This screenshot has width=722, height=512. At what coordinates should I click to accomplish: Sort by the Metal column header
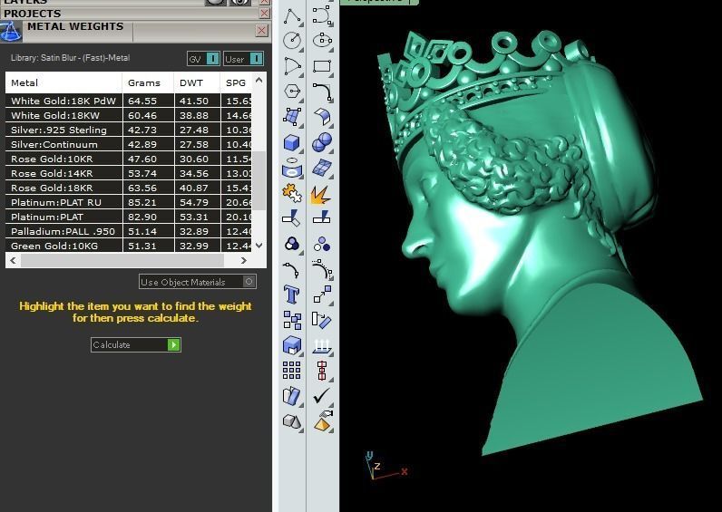tap(63, 82)
